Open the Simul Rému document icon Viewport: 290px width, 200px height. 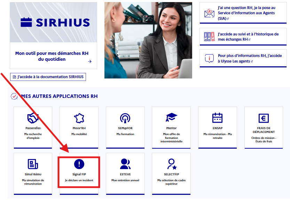(x=33, y=164)
